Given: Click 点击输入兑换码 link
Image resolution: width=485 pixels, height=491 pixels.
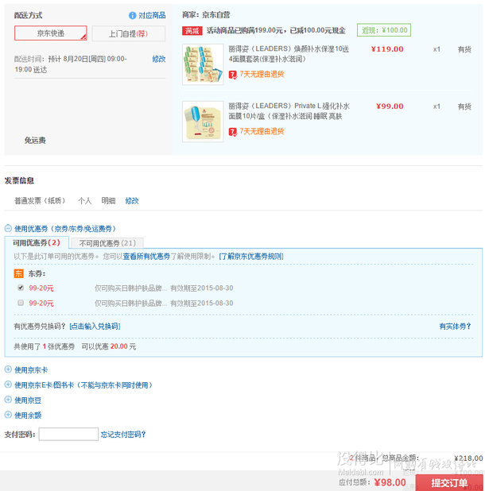Looking at the screenshot, I should click(95, 327).
